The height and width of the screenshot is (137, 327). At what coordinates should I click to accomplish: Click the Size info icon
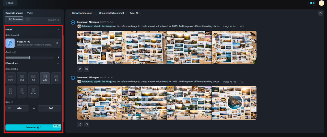12,102
